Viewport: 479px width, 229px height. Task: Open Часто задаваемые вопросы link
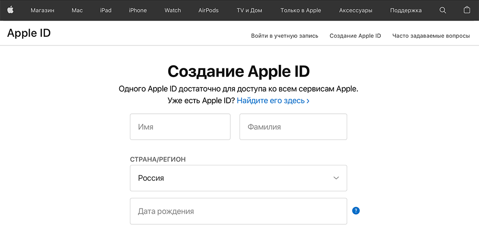431,36
